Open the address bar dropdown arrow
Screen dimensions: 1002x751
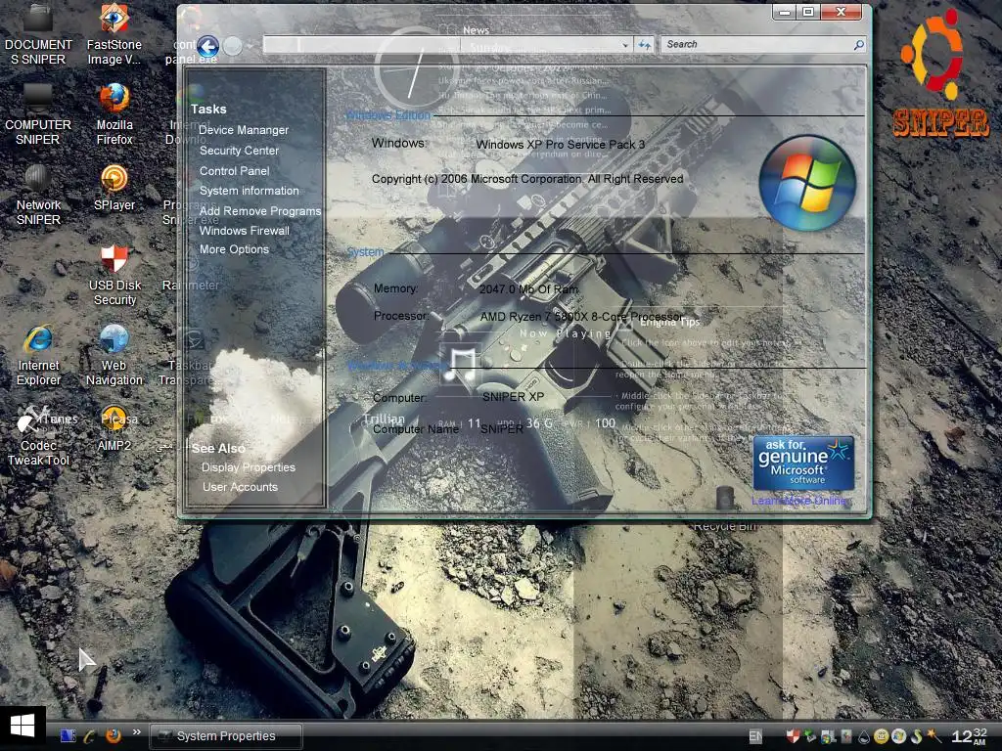(x=625, y=45)
